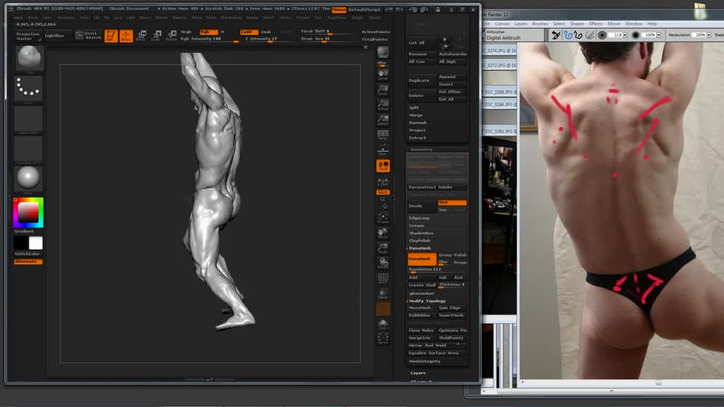
Task: Expand the Merge subtool section
Action: pyautogui.click(x=416, y=115)
